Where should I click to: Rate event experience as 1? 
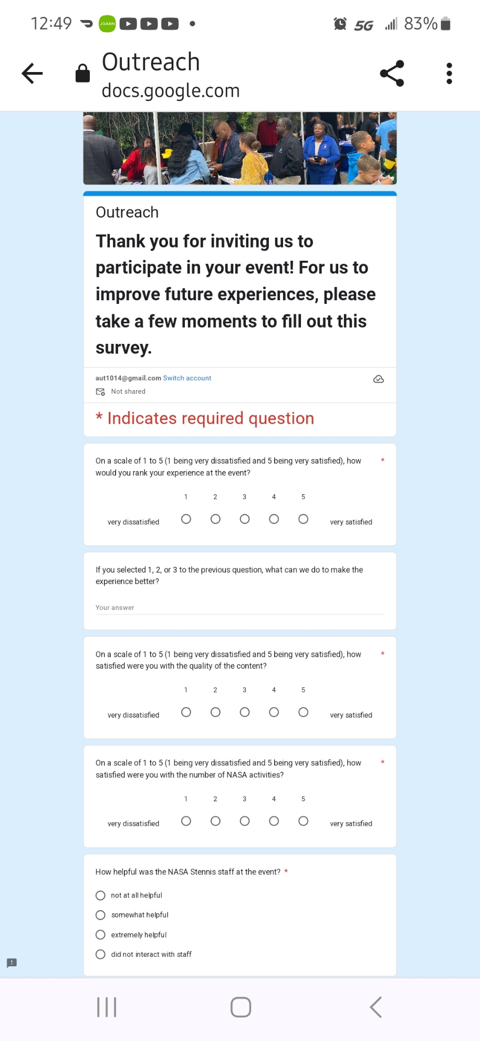(186, 519)
